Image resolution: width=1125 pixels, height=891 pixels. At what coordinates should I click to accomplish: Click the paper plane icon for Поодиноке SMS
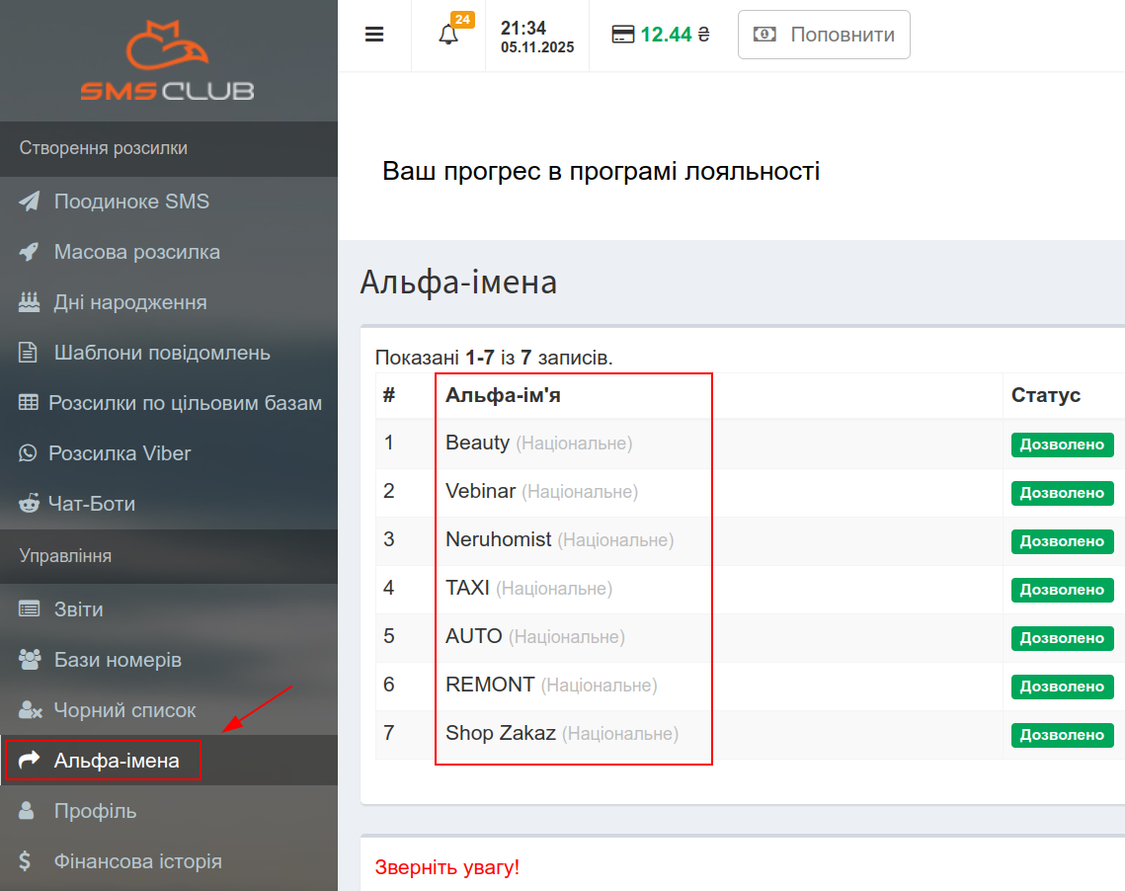point(30,202)
